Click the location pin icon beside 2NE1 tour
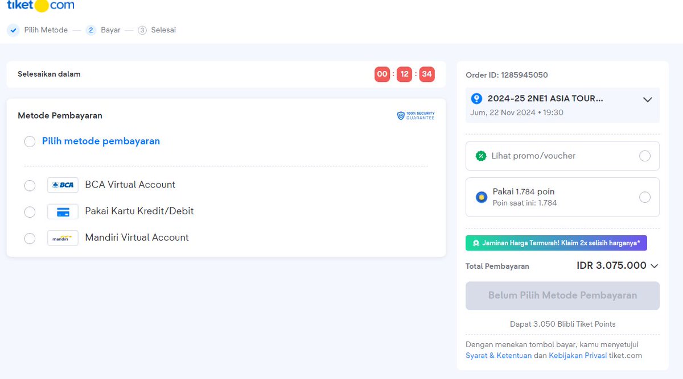This screenshot has width=683, height=379. coord(477,99)
